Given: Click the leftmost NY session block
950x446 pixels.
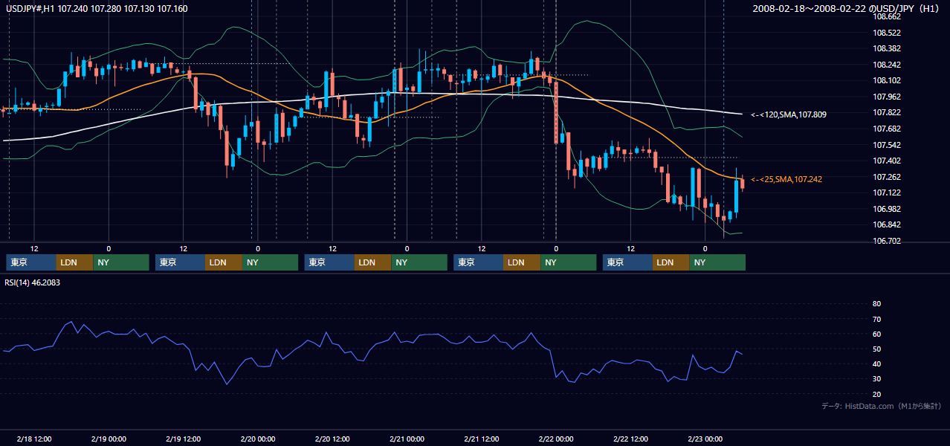Looking at the screenshot, I should 121,262.
